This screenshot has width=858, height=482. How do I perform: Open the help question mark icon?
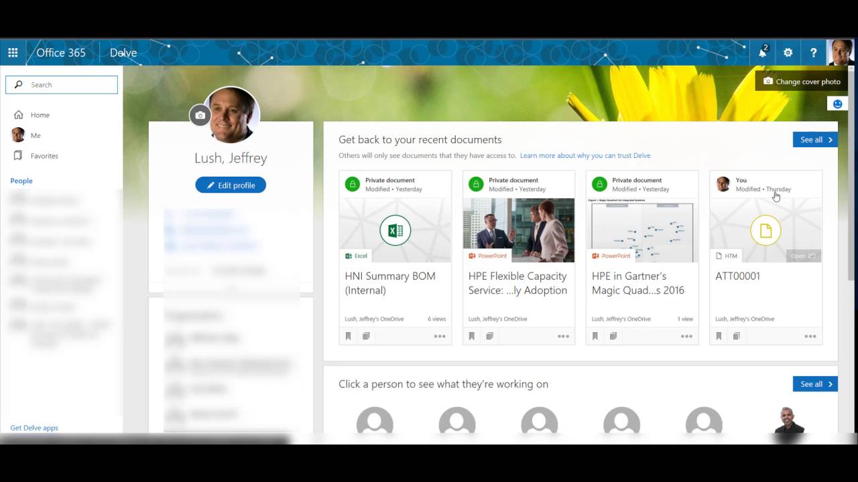[x=813, y=52]
